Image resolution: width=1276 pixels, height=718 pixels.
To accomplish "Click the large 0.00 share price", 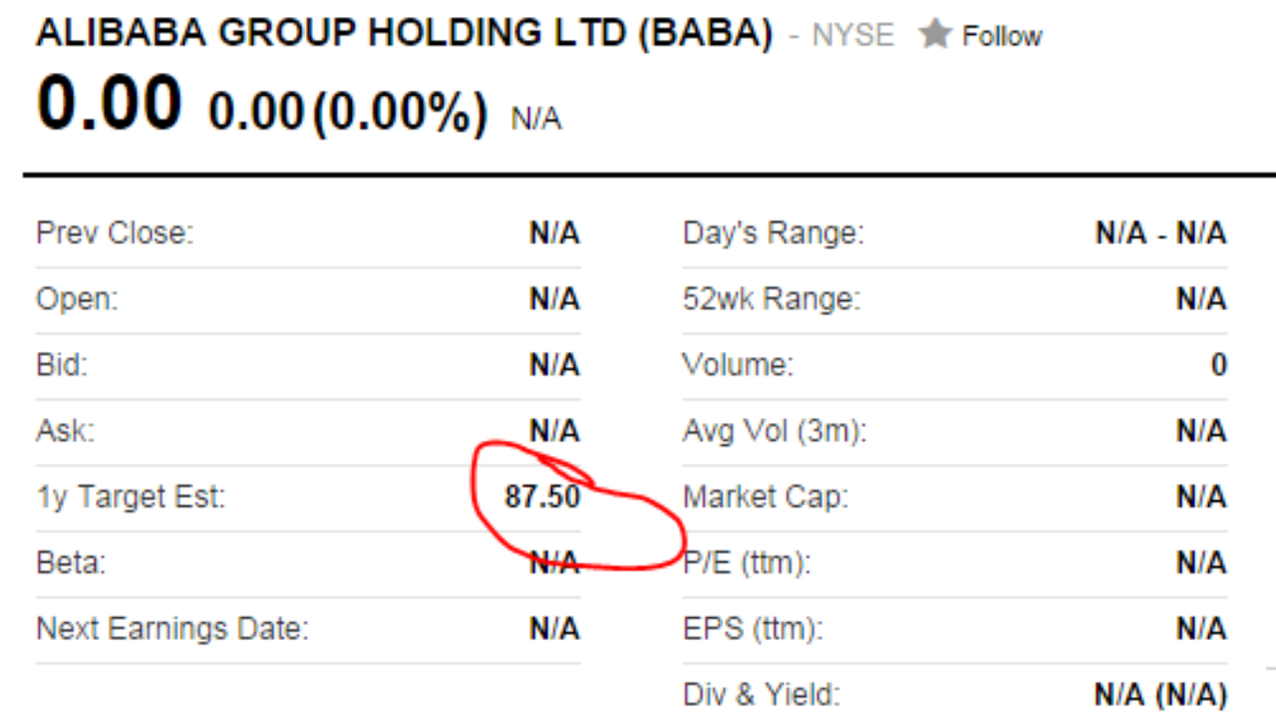I will [x=110, y=103].
